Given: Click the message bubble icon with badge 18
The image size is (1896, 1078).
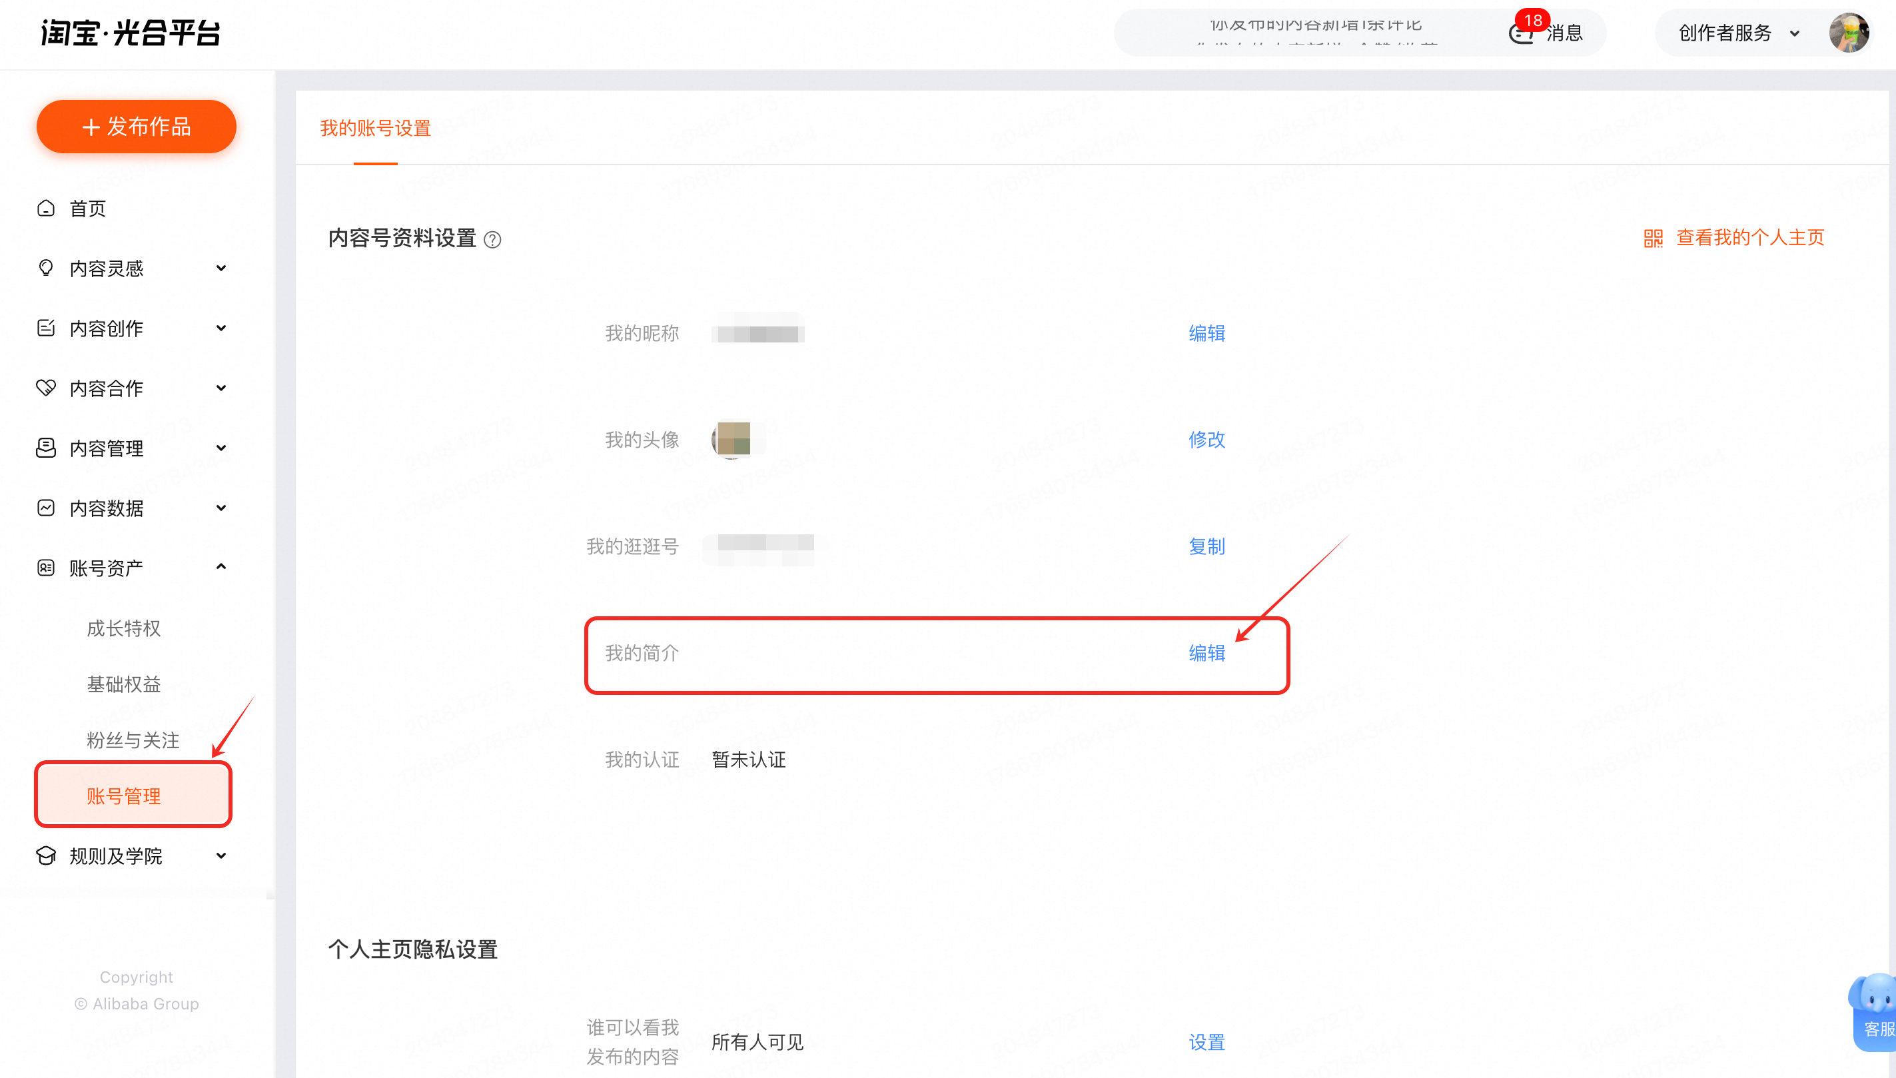Looking at the screenshot, I should pyautogui.click(x=1522, y=33).
